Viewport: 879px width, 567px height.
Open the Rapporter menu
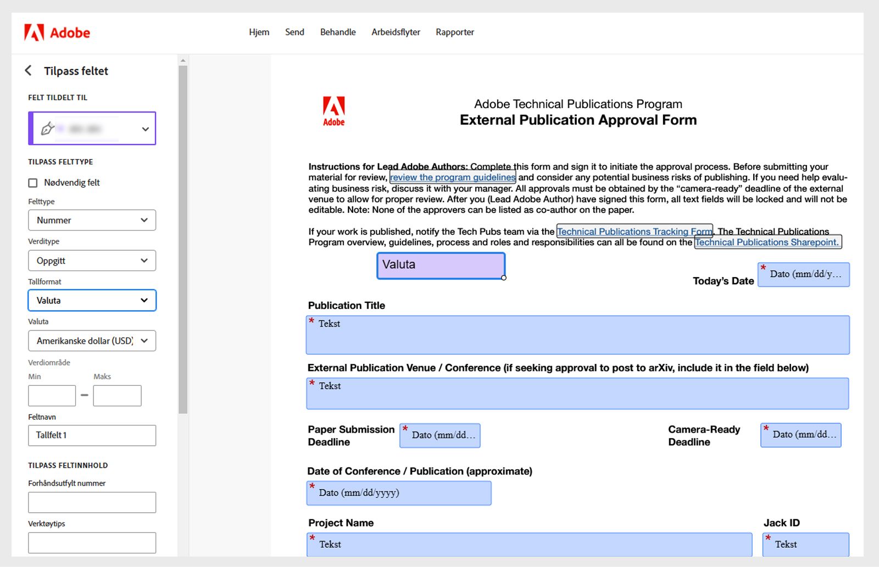pos(455,32)
